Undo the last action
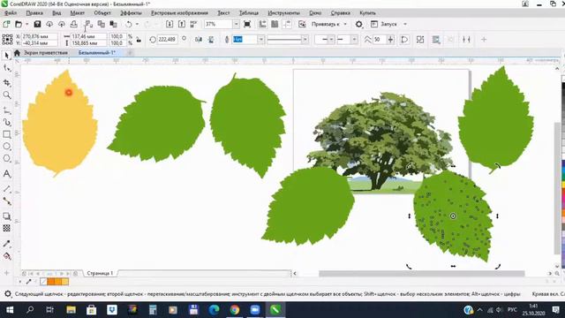 (129, 24)
